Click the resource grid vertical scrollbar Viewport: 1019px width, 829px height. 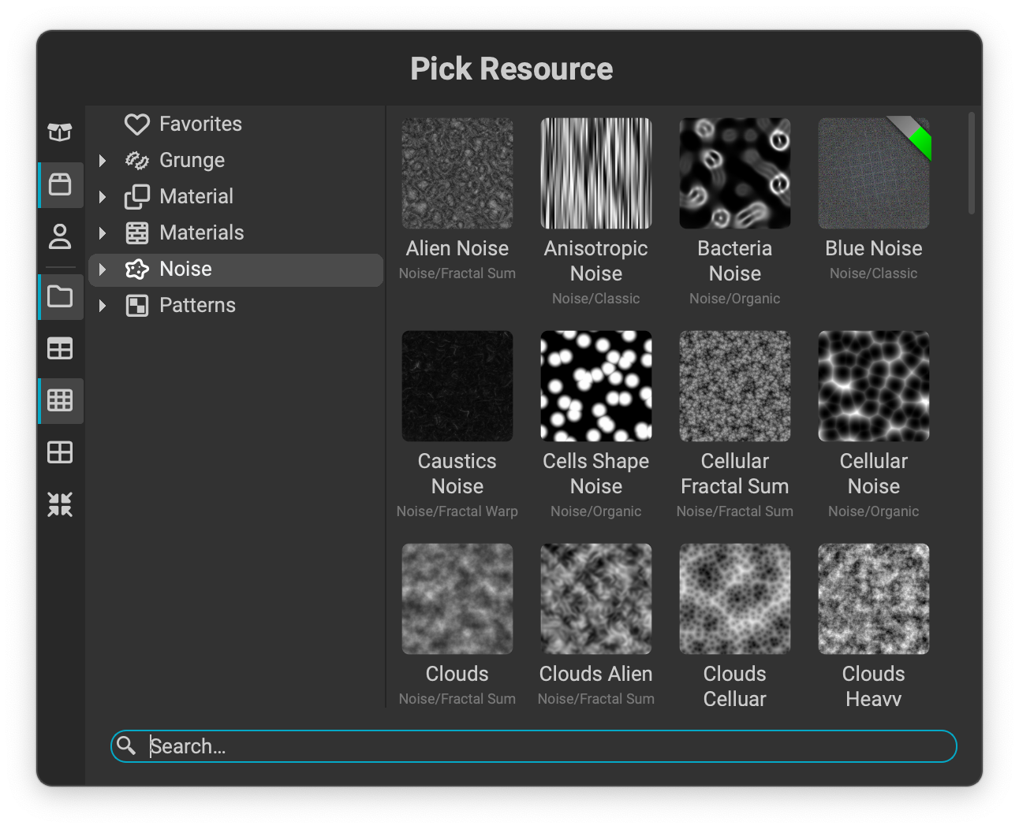pos(972,162)
